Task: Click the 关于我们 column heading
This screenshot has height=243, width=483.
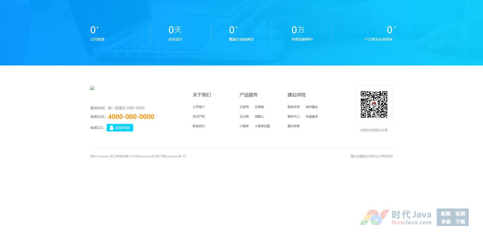Action: (x=202, y=95)
